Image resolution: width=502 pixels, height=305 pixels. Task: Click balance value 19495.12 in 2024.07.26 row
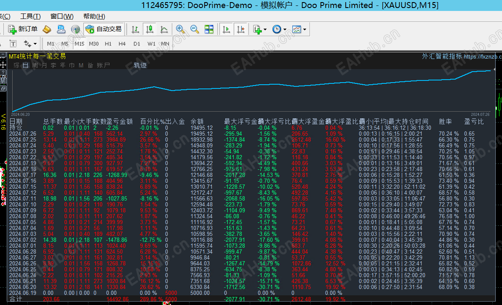202,134
